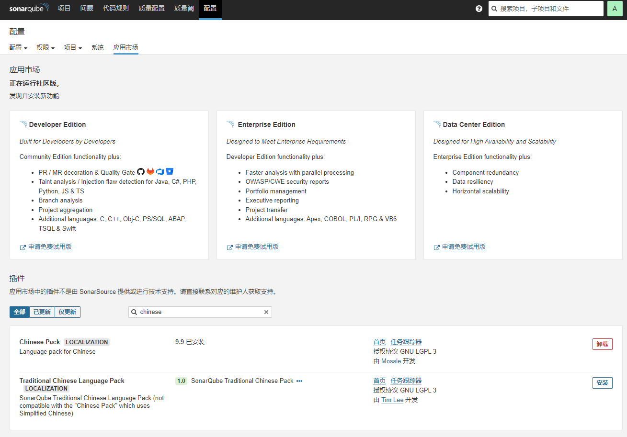Click 申请免费试用版 link for Data Center Edition

click(464, 247)
